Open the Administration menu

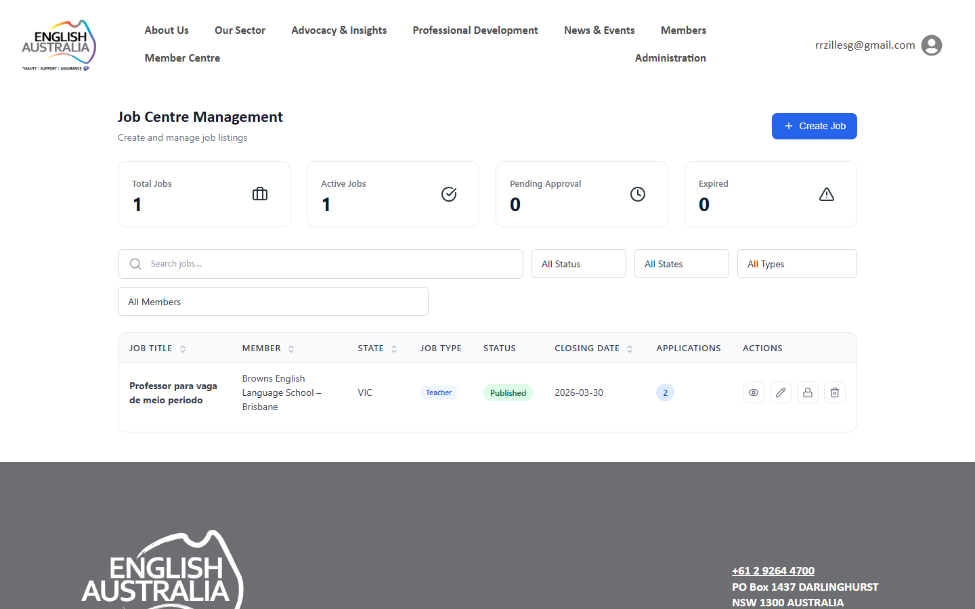[670, 58]
